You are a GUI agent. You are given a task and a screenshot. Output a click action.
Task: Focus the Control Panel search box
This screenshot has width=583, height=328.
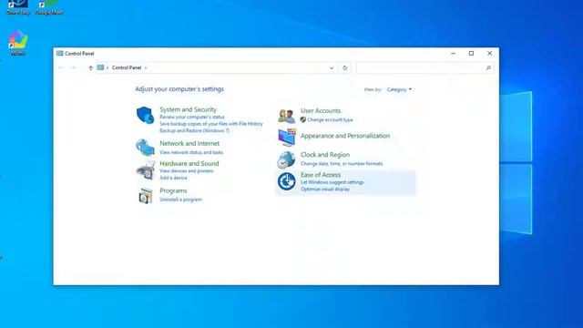pyautogui.click(x=425, y=68)
